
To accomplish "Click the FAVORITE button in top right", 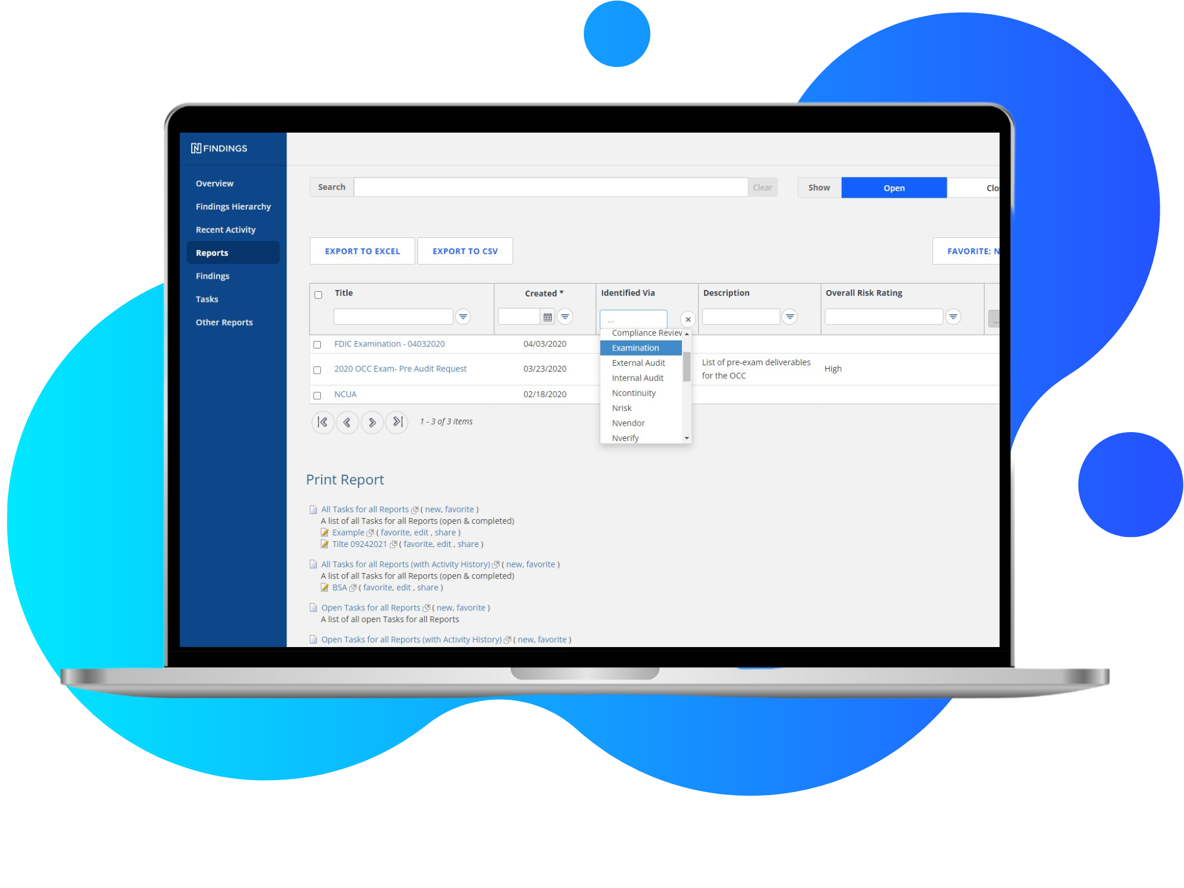I will click(x=966, y=250).
